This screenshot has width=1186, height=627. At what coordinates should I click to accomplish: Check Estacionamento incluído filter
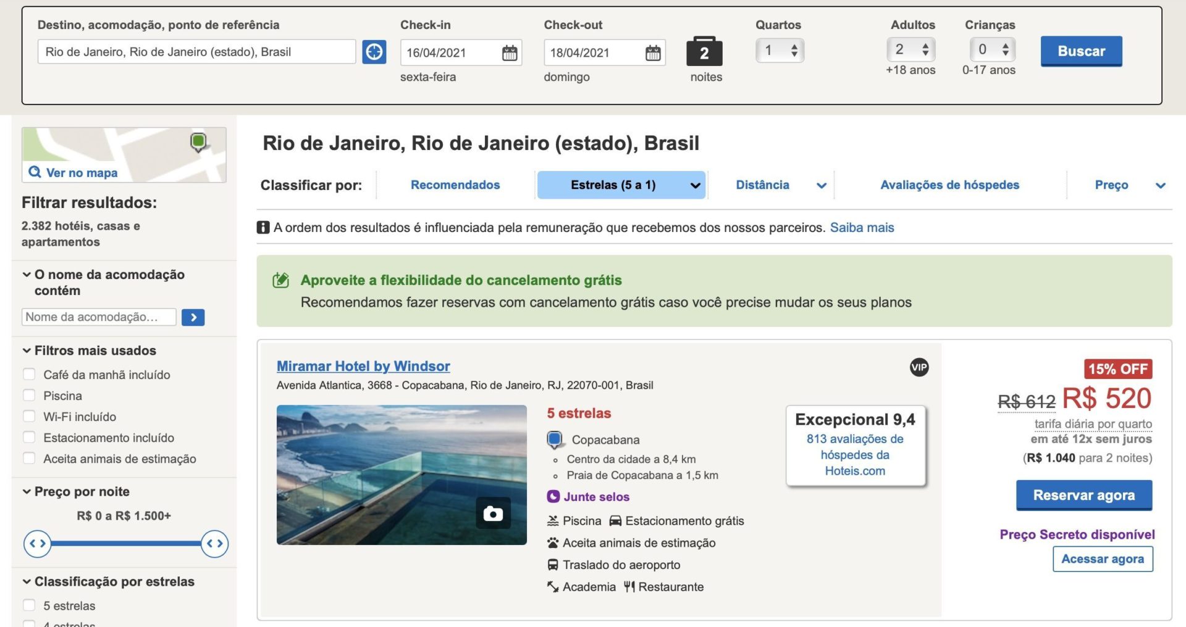(x=29, y=437)
